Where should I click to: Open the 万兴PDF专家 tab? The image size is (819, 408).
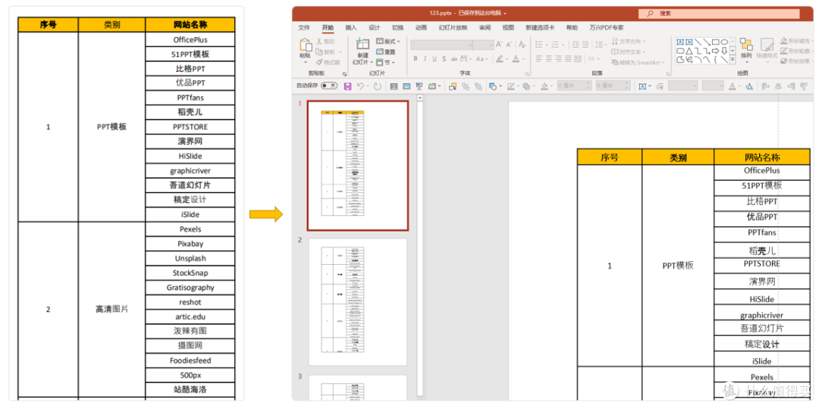pyautogui.click(x=607, y=27)
